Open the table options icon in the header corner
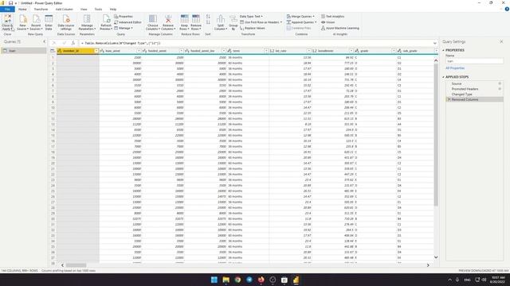This screenshot has height=286, width=510. tap(53, 51)
